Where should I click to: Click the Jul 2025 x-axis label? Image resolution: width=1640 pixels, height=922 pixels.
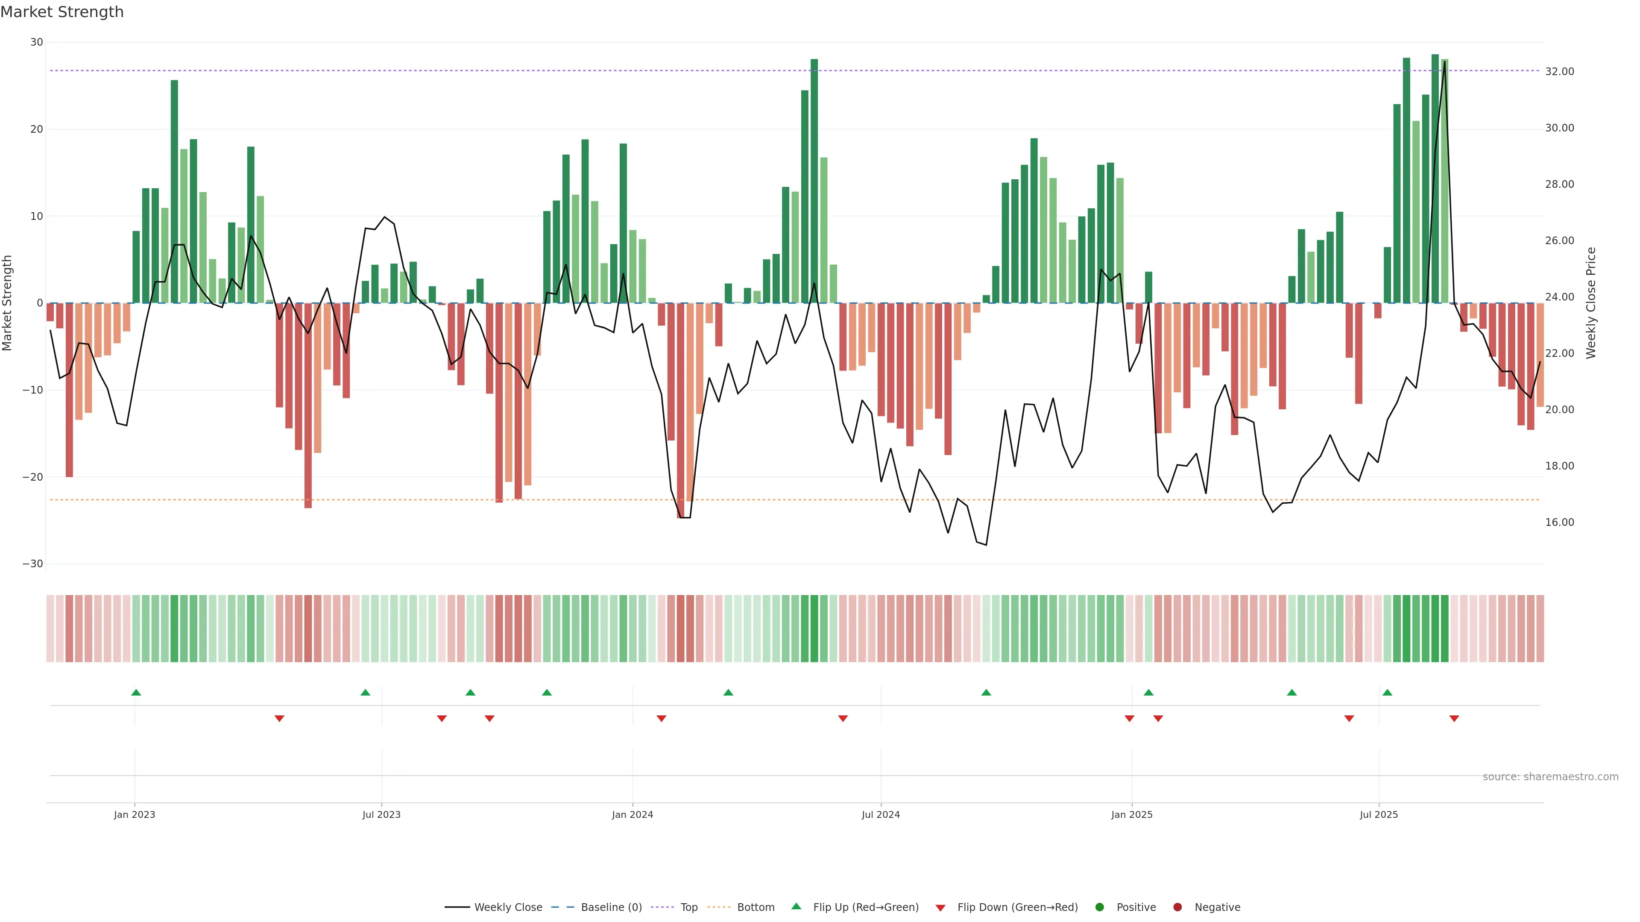1378,814
